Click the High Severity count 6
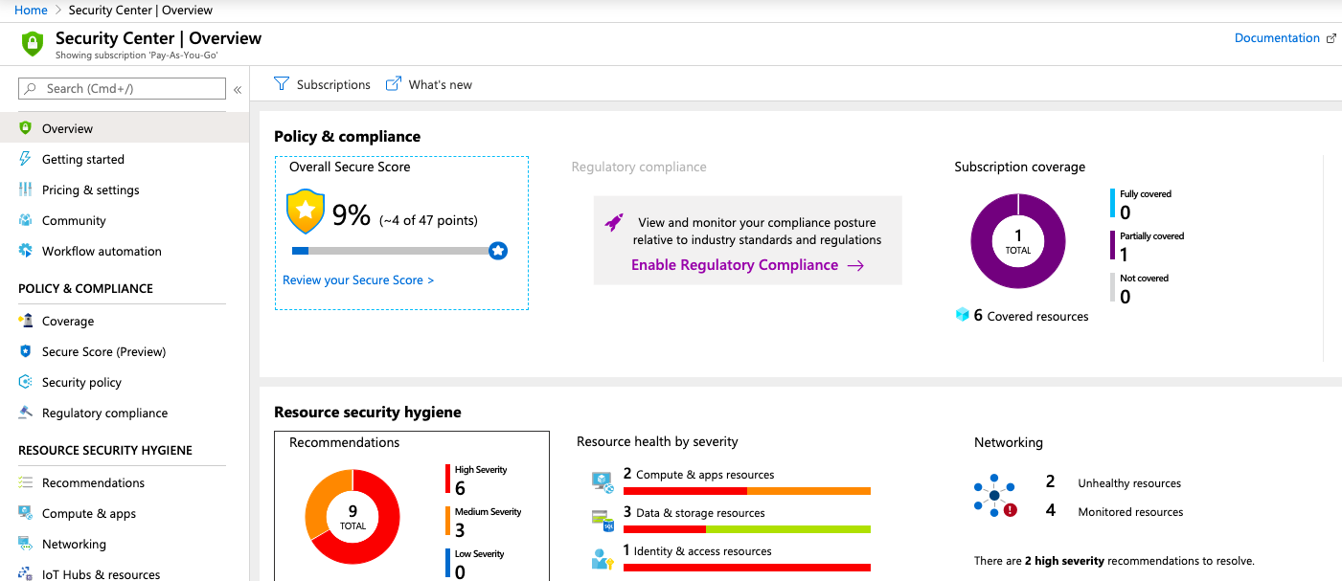 [460, 488]
